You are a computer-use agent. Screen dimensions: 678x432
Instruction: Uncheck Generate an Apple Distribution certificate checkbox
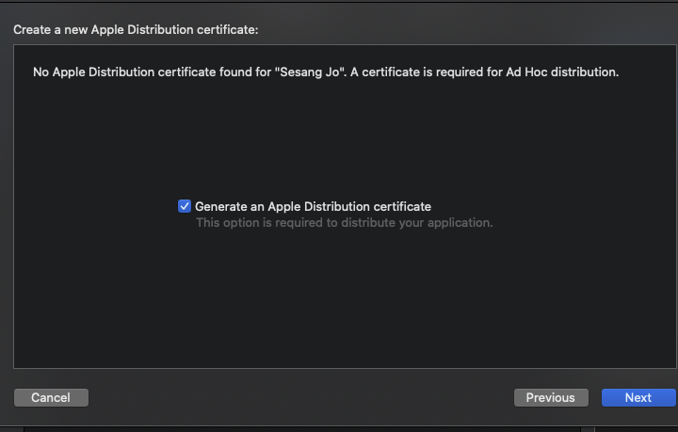point(185,206)
